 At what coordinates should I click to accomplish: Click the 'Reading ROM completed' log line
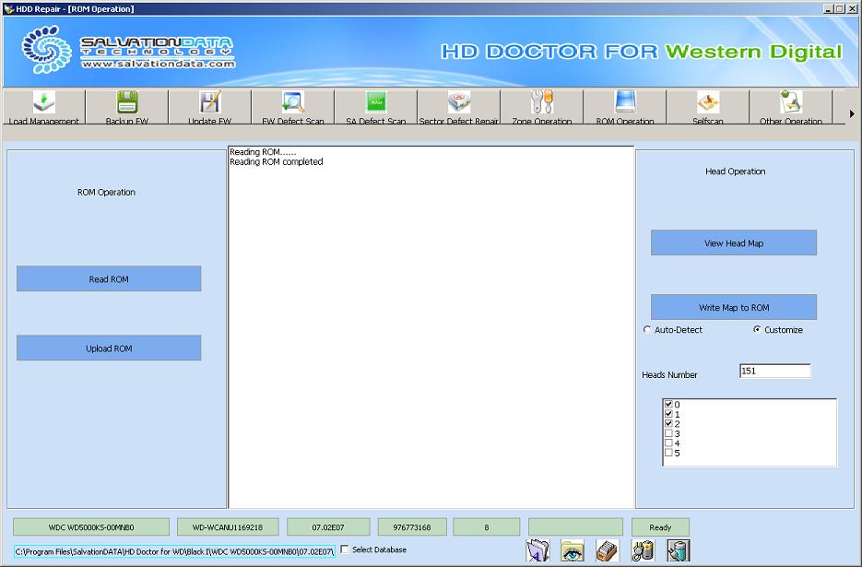(x=277, y=161)
